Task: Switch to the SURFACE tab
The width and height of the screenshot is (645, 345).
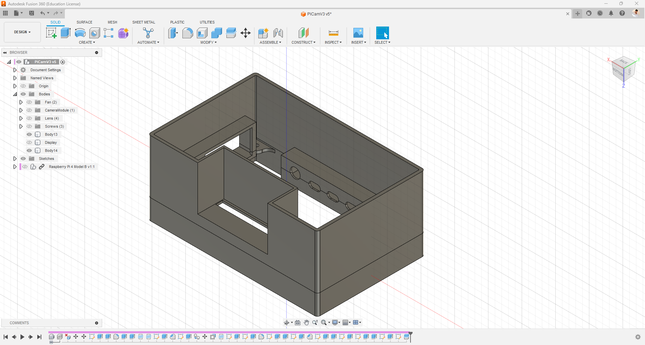Action: click(84, 22)
